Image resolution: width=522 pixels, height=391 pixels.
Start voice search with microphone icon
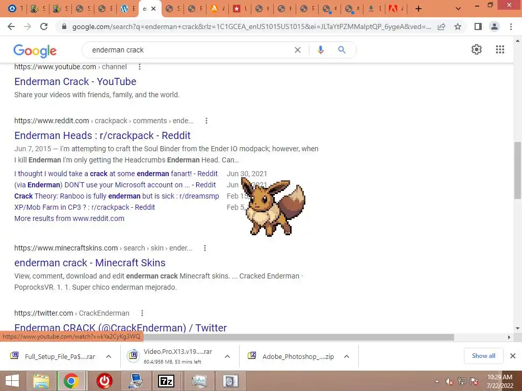click(x=321, y=50)
